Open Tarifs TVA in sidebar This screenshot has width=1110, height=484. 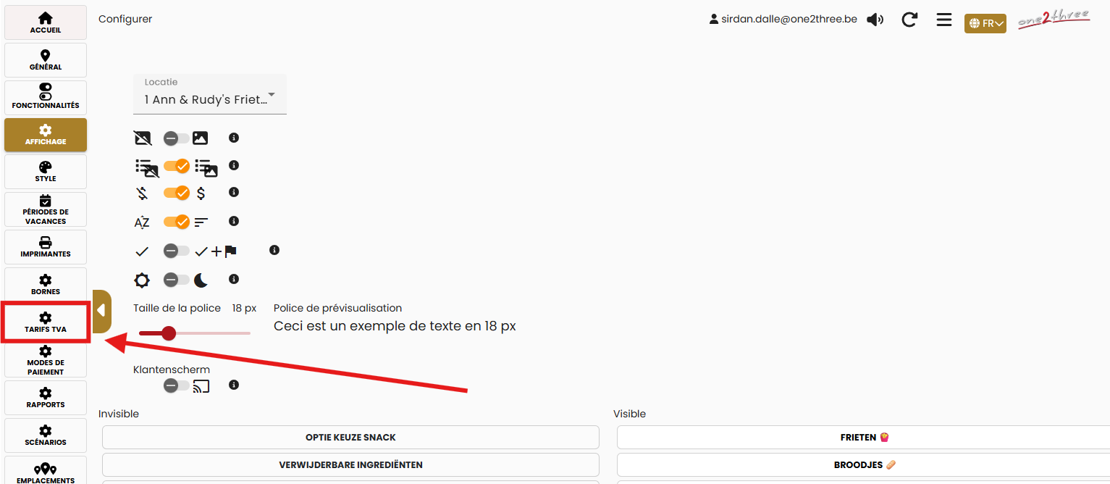pos(46,322)
